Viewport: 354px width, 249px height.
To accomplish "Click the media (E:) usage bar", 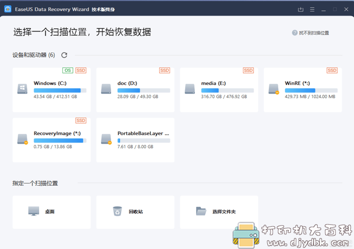I will [227, 90].
